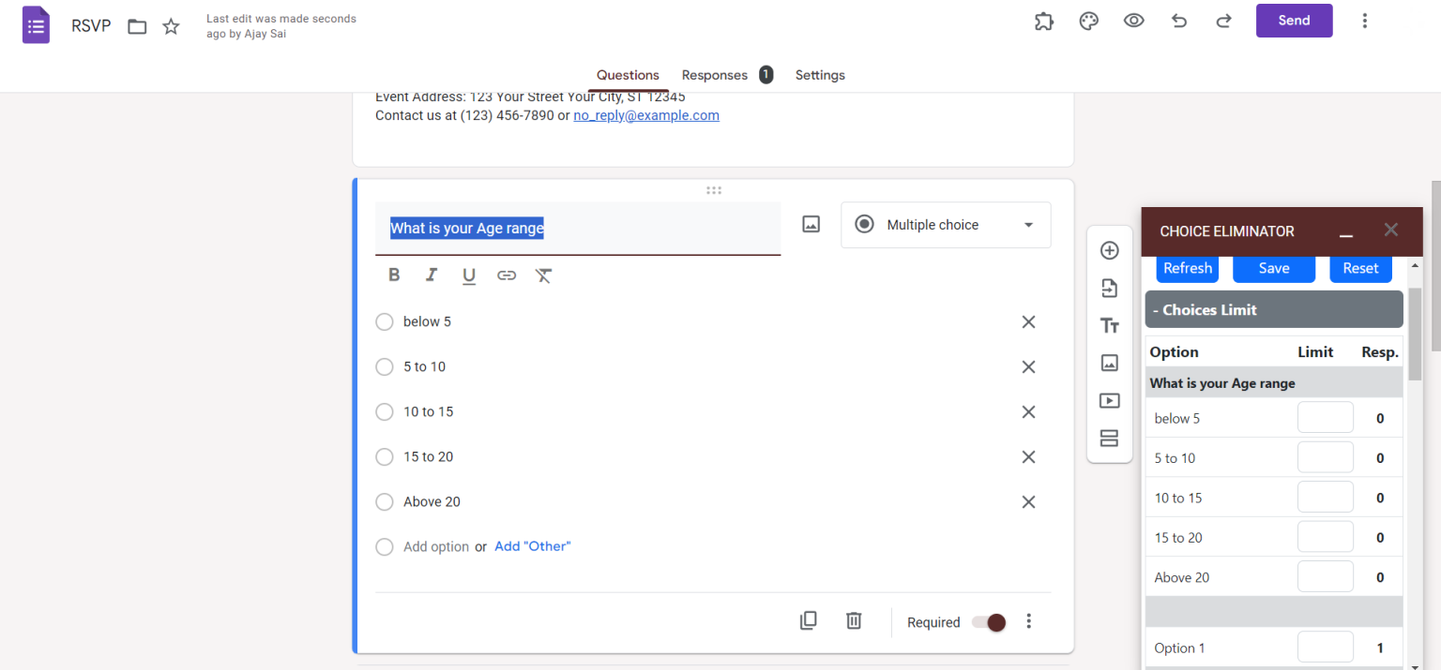The image size is (1441, 670).
Task: Remove formatting from question text
Action: coord(544,275)
